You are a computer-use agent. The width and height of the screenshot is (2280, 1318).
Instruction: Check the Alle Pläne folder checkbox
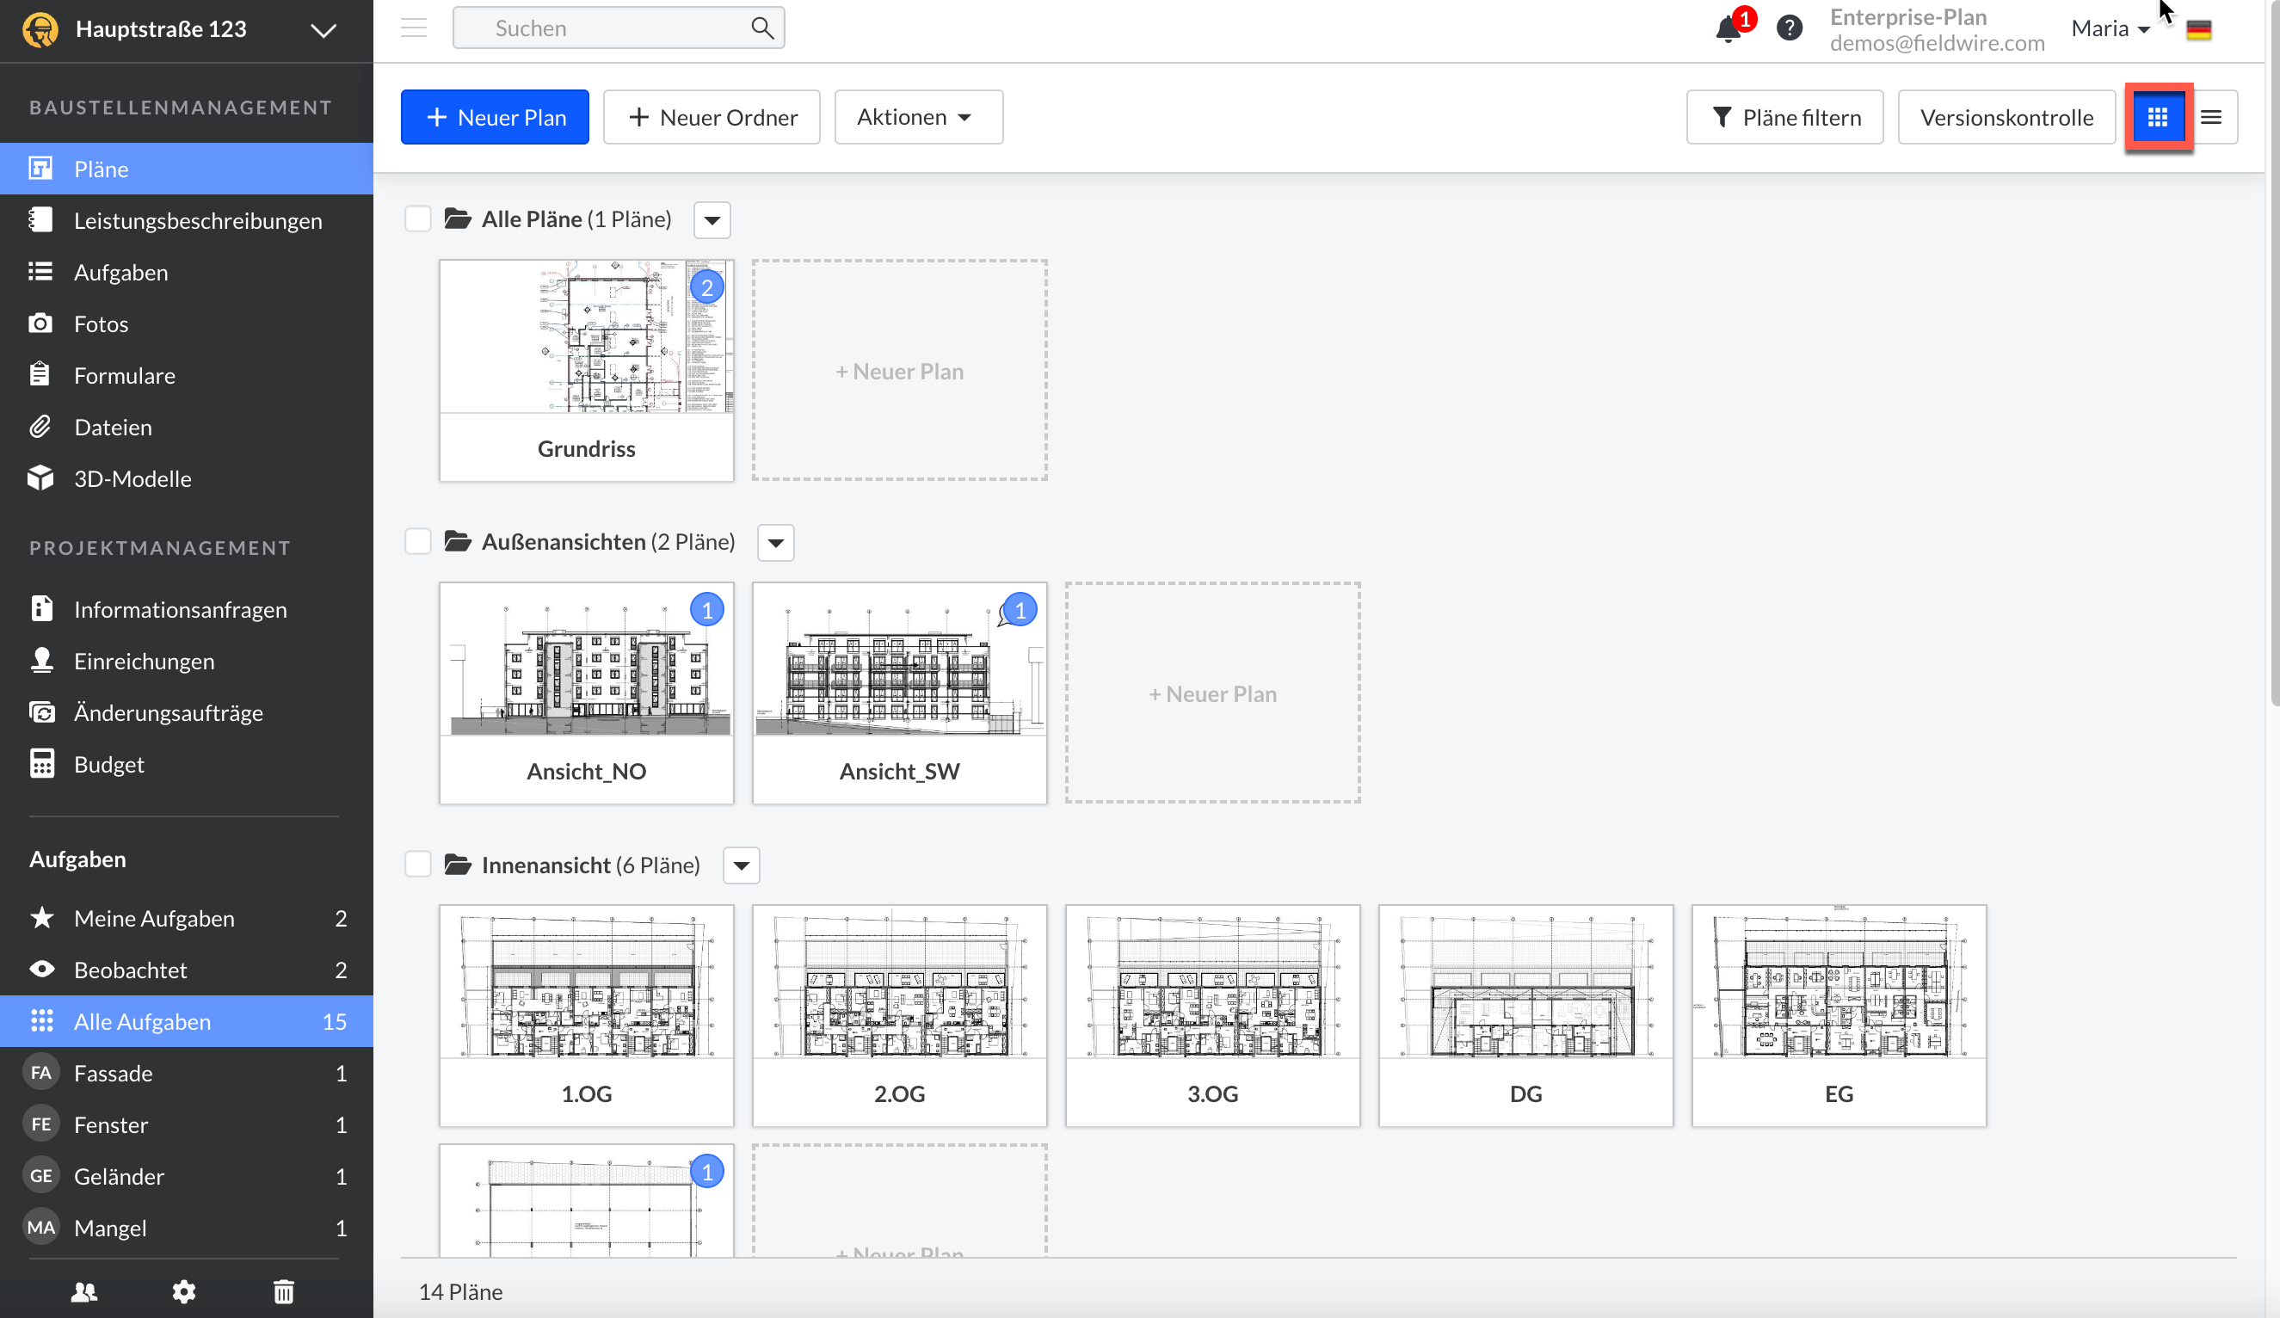coord(418,219)
